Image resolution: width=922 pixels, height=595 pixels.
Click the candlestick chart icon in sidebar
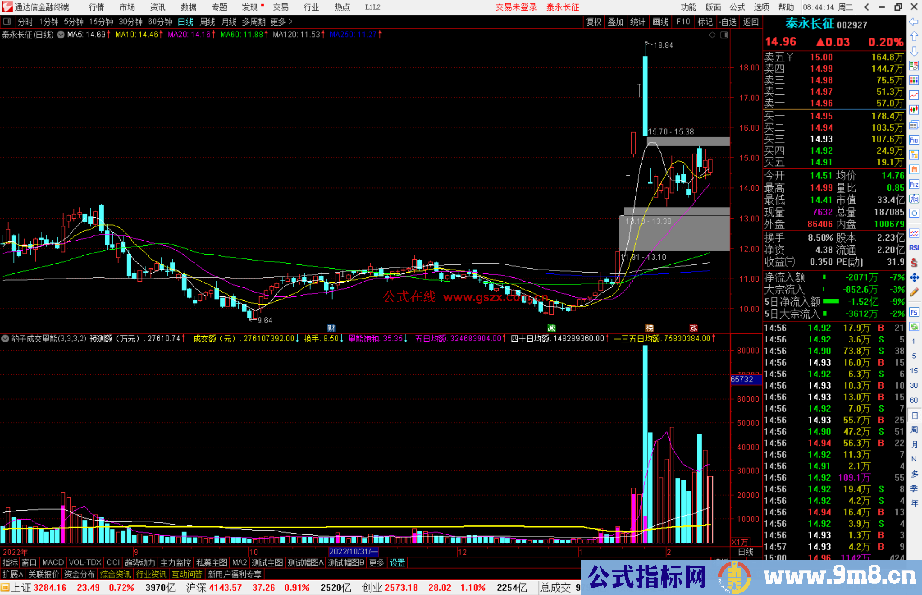pyautogui.click(x=914, y=110)
